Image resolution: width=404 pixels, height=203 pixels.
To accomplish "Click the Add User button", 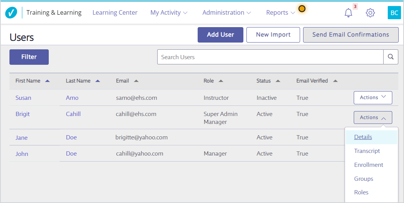I will (220, 35).
